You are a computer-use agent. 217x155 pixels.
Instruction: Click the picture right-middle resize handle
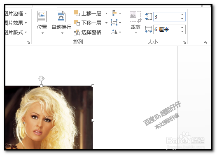tap(93, 120)
